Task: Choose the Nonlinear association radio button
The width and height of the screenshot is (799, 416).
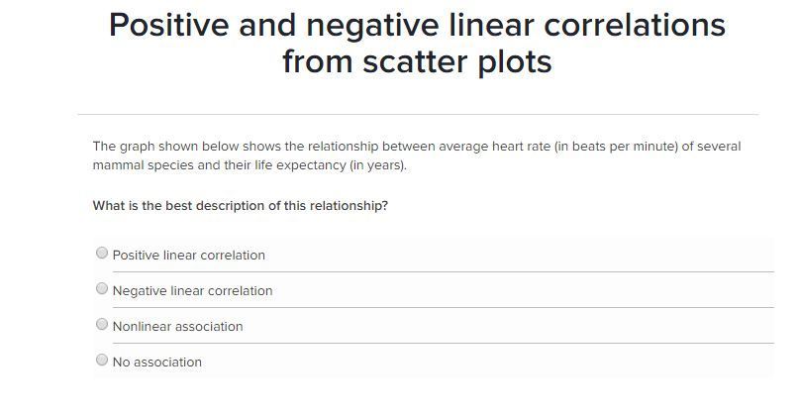Action: click(102, 325)
